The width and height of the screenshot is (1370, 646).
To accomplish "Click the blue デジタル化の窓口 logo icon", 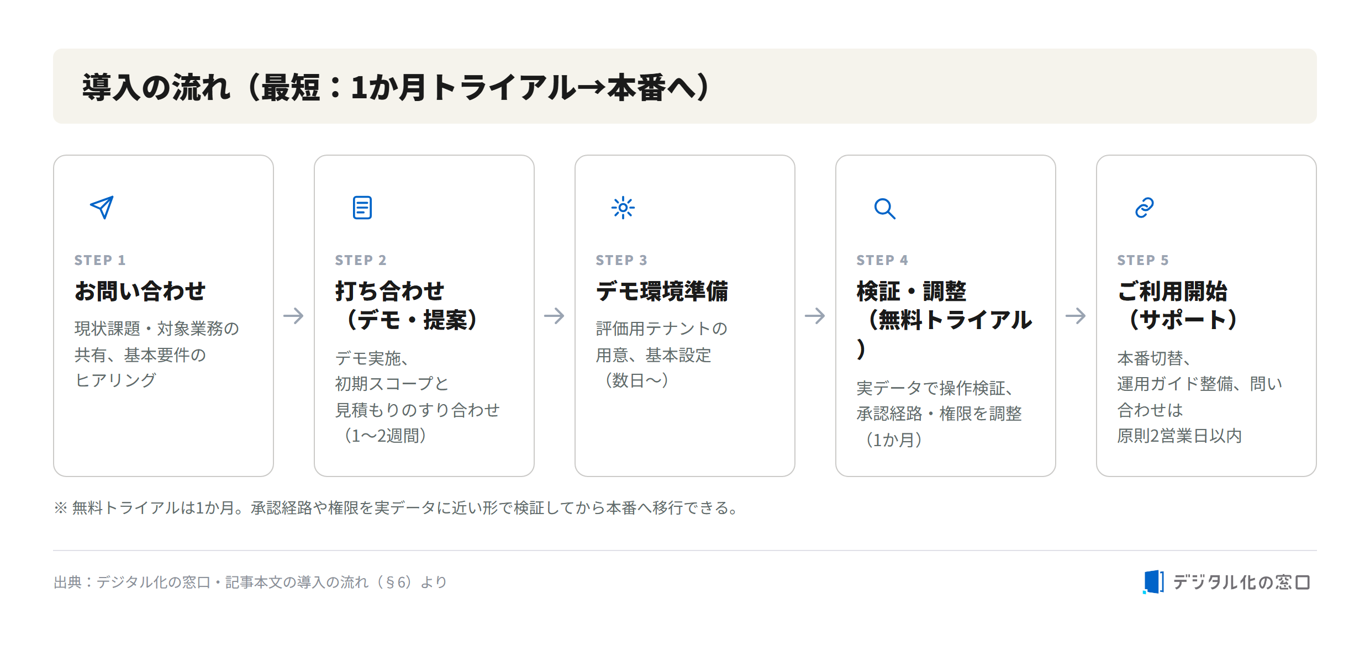I will pos(1153,582).
